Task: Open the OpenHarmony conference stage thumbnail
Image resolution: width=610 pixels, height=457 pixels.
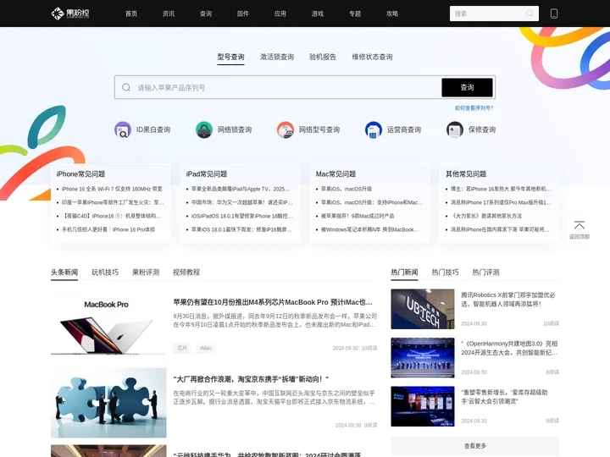Action: click(x=423, y=357)
